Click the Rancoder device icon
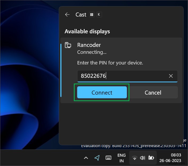188x166 pixels. [68, 45]
